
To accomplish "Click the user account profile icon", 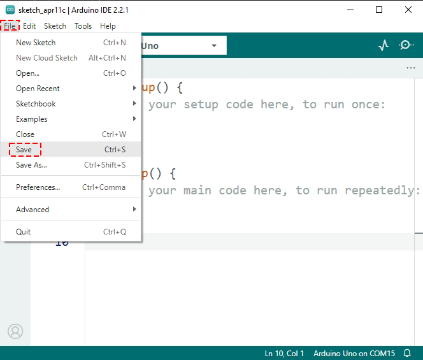I will 15,331.
